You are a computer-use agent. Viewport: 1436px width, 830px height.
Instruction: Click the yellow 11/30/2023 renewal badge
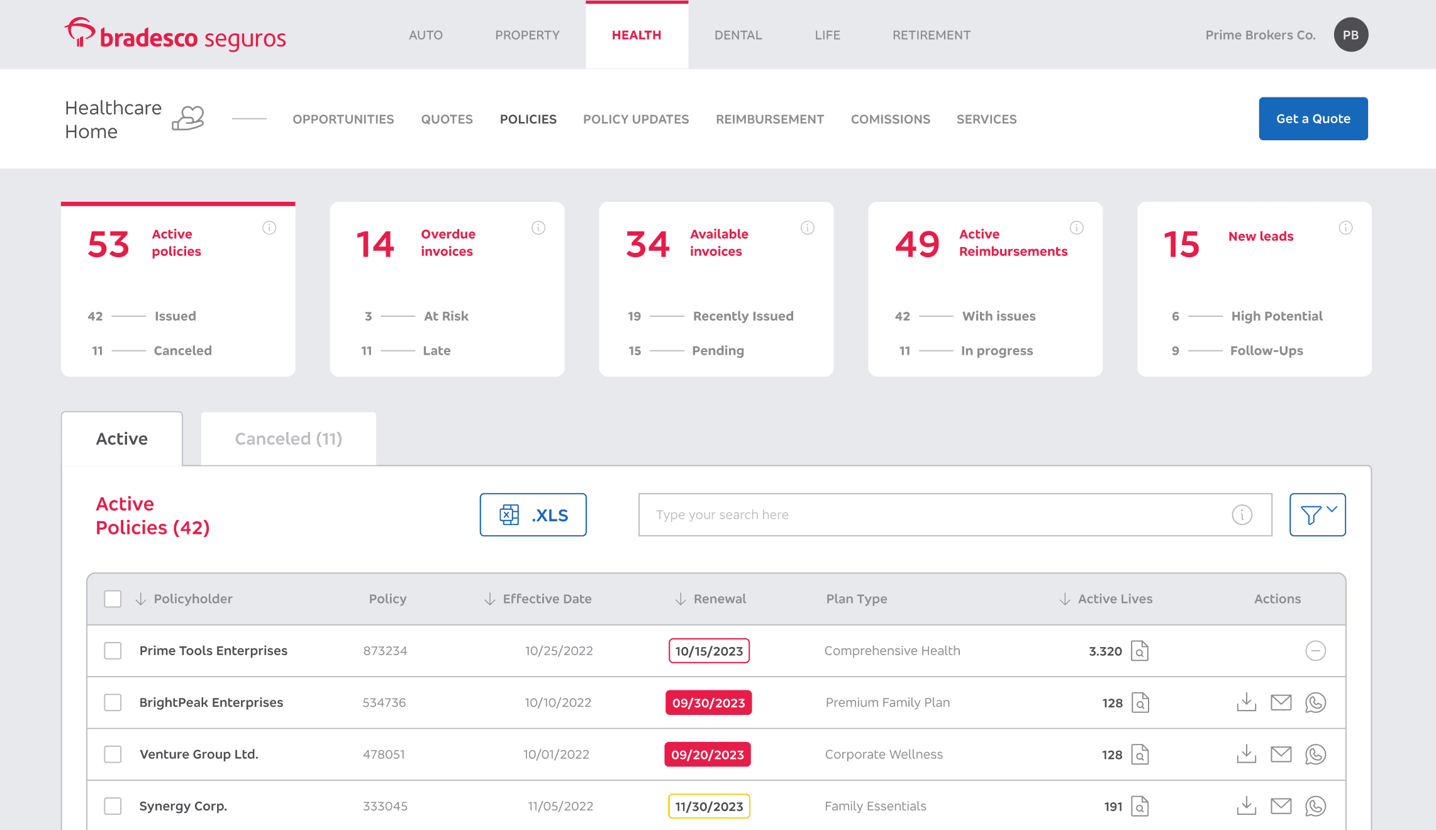tap(709, 806)
